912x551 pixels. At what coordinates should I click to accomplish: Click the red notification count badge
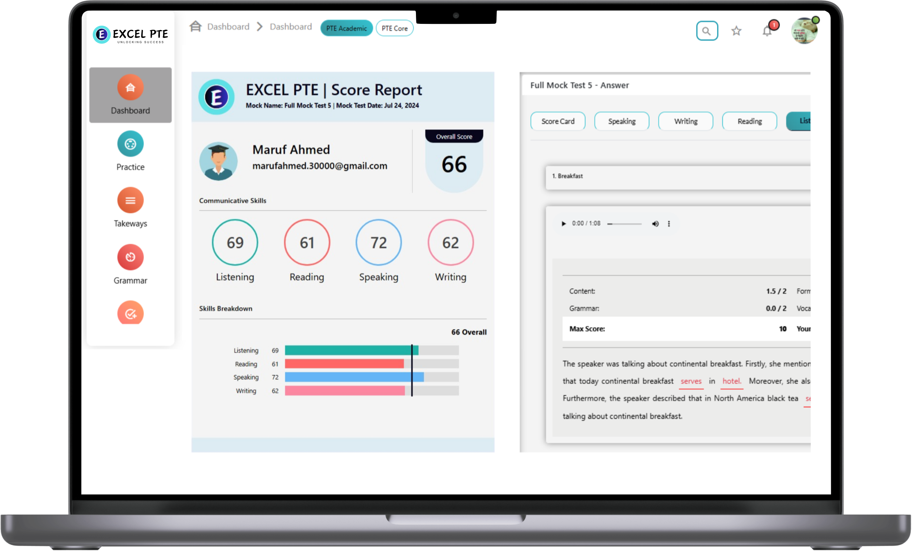pos(774,25)
